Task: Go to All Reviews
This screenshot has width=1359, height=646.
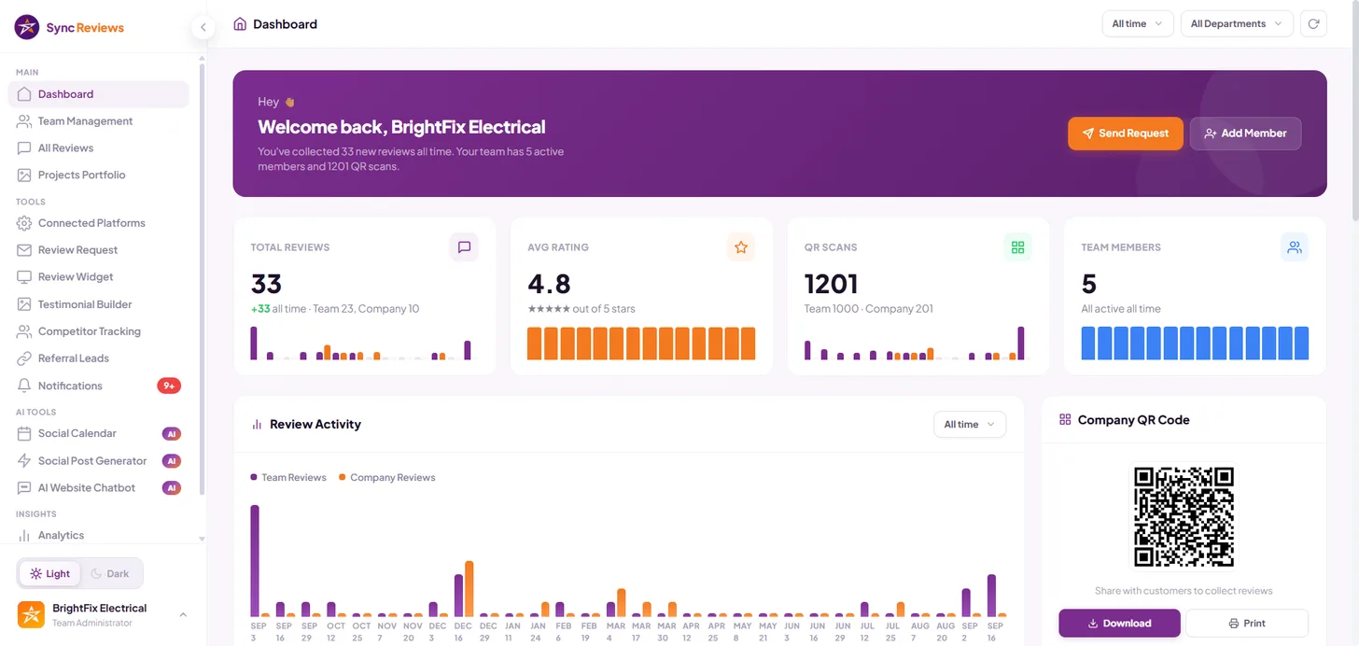Action: point(98,148)
